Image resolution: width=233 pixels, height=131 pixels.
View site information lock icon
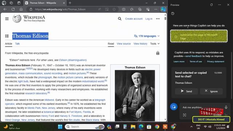(31, 9)
